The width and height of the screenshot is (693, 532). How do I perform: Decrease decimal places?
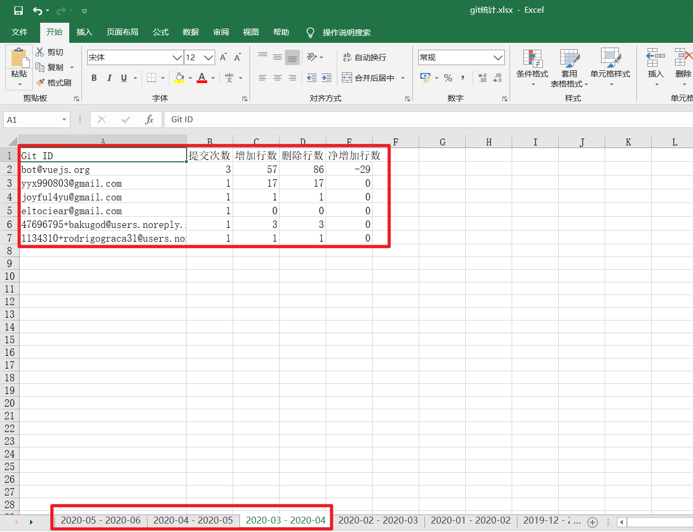(497, 78)
